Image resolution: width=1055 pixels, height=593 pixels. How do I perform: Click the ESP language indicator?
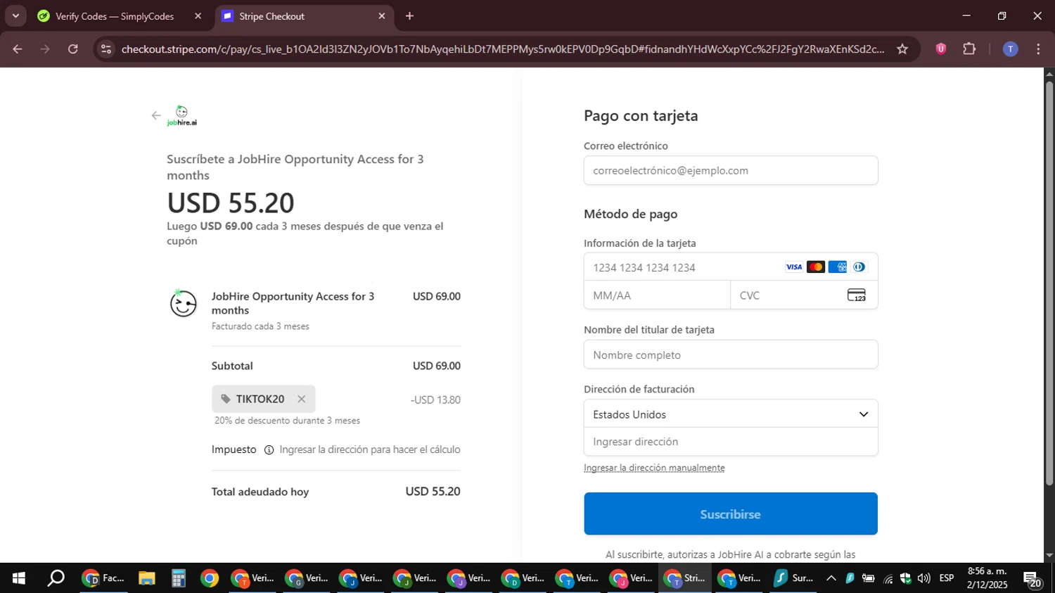pyautogui.click(x=947, y=578)
